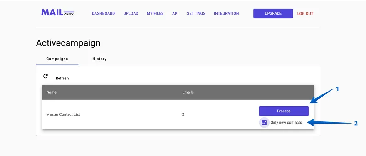Click the circular refresh arrow icon

pyautogui.click(x=45, y=76)
